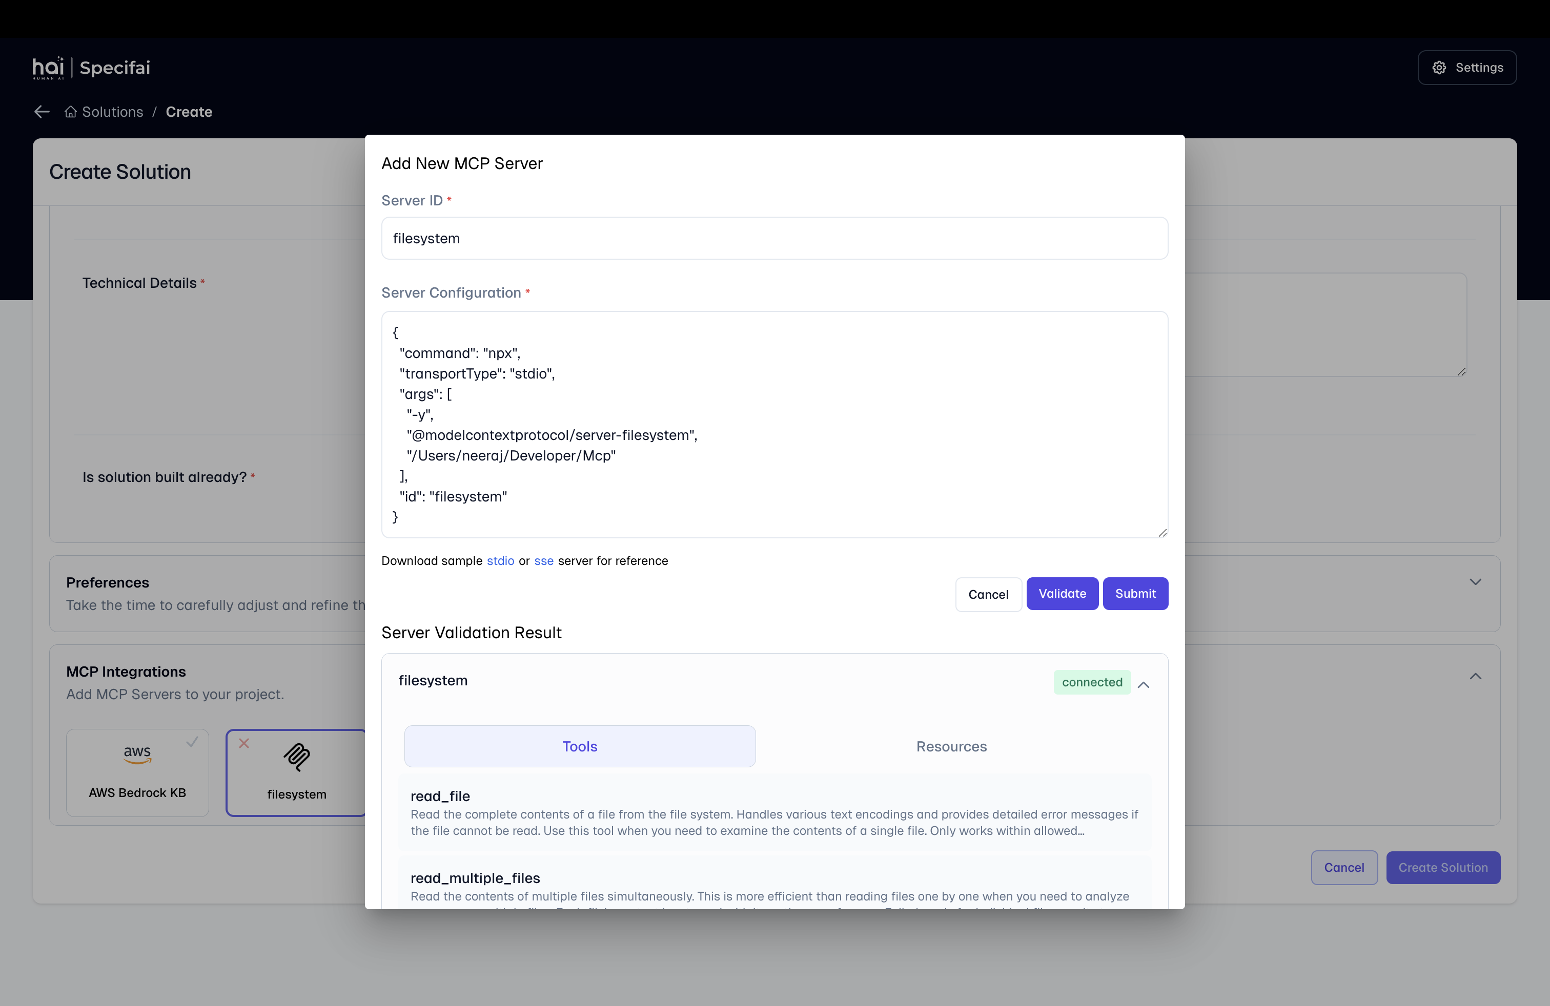Viewport: 1550px width, 1006px height.
Task: Switch to the Resources tab
Action: [951, 746]
